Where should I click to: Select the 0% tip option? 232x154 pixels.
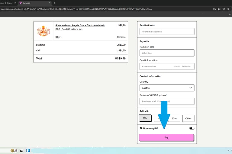tap(145, 118)
